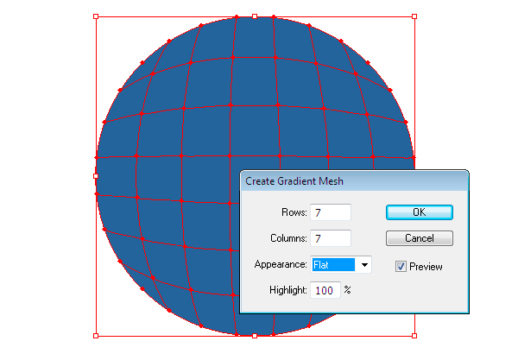Image resolution: width=518 pixels, height=360 pixels.
Task: Click the Create Gradient Mesh title bar
Action: click(355, 181)
